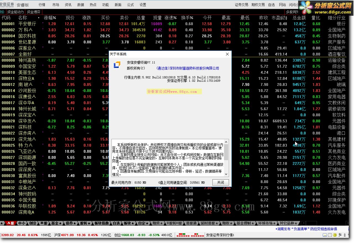Viewport: 354px width, 243px height.
Task: Open the 市场 menu
Action: point(56,5)
